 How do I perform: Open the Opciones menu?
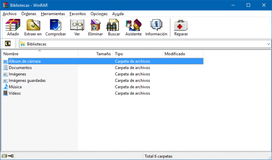coord(99,14)
